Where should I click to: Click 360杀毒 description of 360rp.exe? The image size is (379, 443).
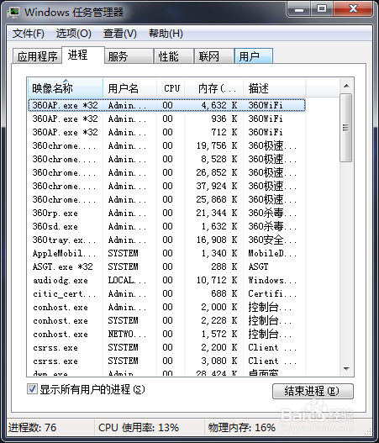point(272,213)
